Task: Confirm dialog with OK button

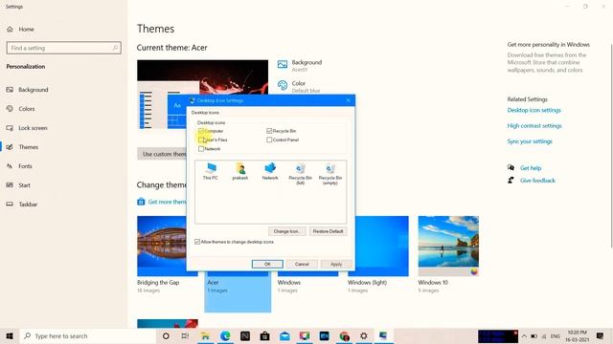Action: click(x=267, y=264)
